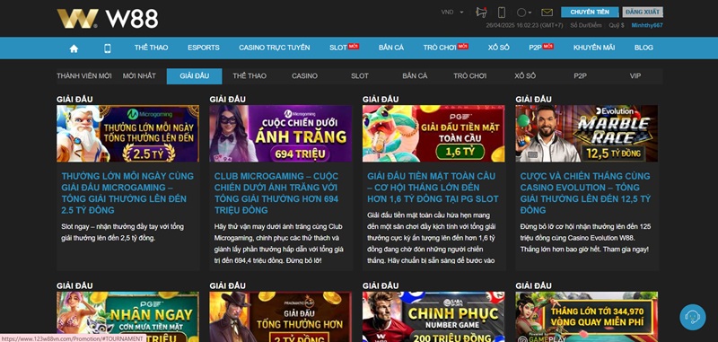Viewport: 718px width, 342px height.
Task: Click the ĐĂNG XUẤT logout button
Action: [643, 12]
